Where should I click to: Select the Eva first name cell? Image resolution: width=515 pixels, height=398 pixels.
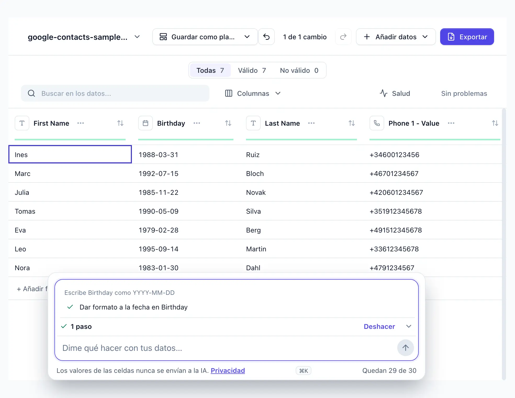click(70, 230)
